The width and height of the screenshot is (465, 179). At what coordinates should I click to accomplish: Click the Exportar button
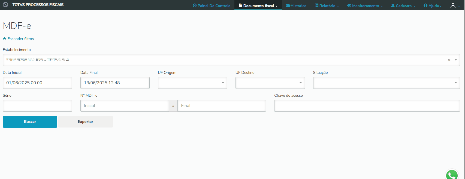coord(86,122)
